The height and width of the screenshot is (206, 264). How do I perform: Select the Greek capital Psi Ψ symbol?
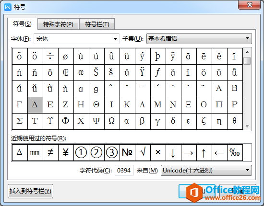[96, 121]
